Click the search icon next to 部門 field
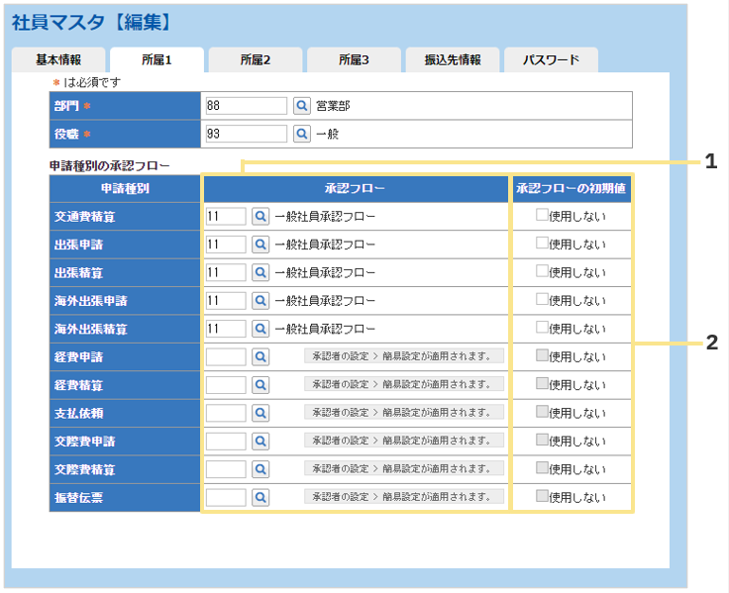This screenshot has width=729, height=593. coord(301,106)
